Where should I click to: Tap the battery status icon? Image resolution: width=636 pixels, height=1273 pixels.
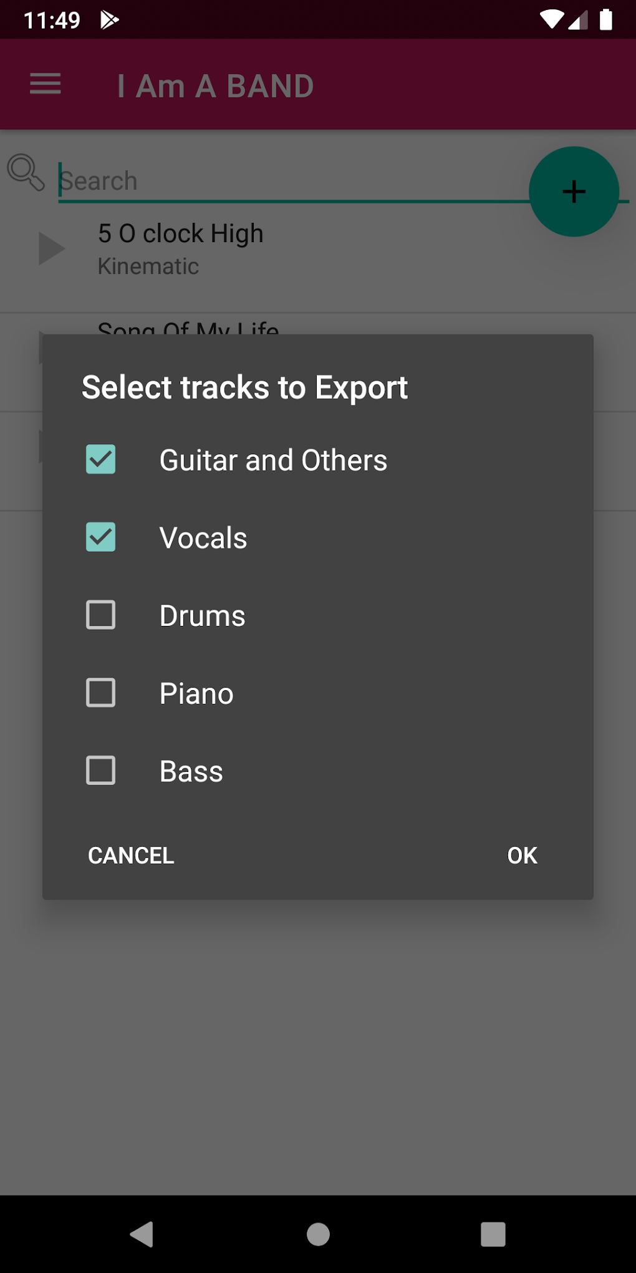click(x=605, y=19)
